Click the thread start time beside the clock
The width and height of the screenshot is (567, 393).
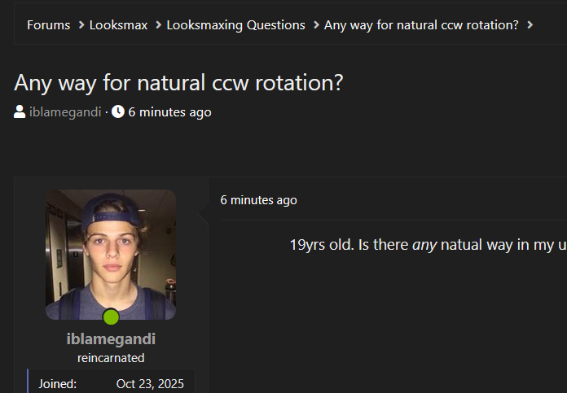click(x=169, y=112)
